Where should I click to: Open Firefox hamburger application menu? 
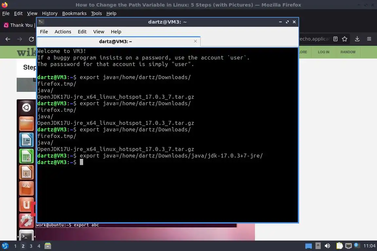pos(369,39)
